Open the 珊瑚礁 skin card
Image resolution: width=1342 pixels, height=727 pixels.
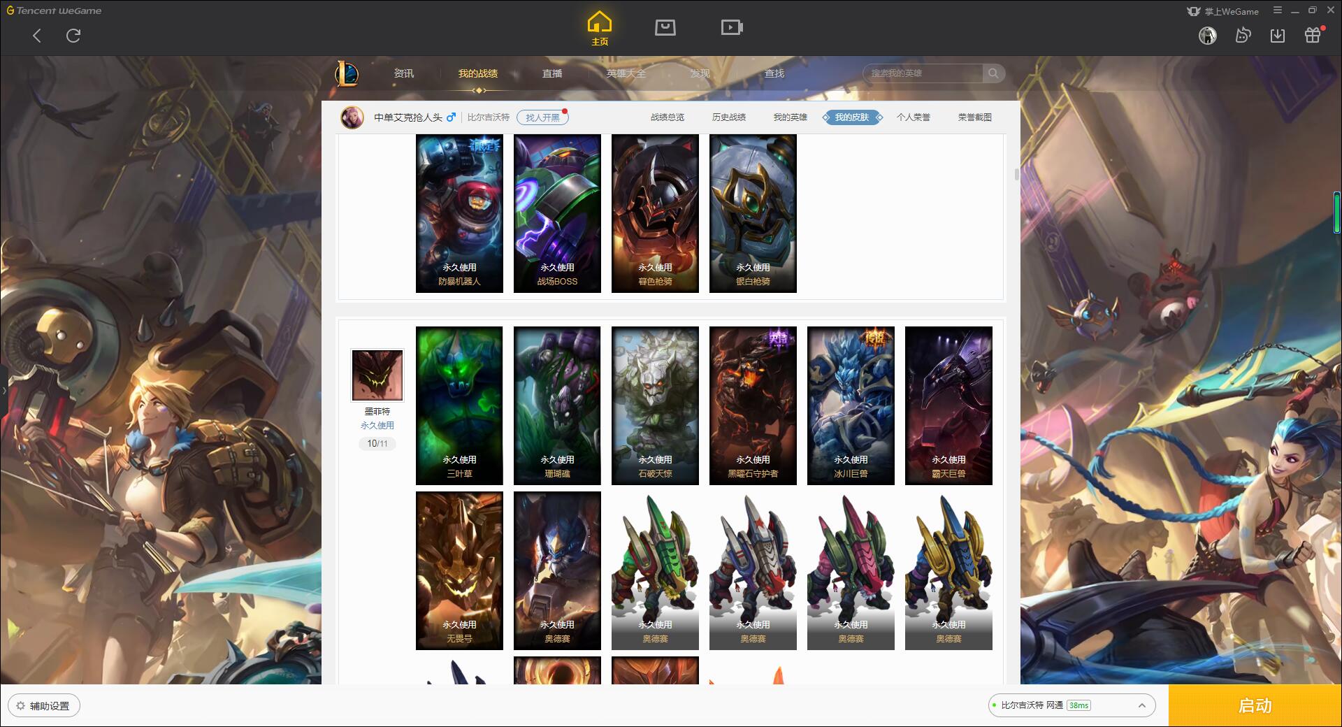click(x=557, y=405)
